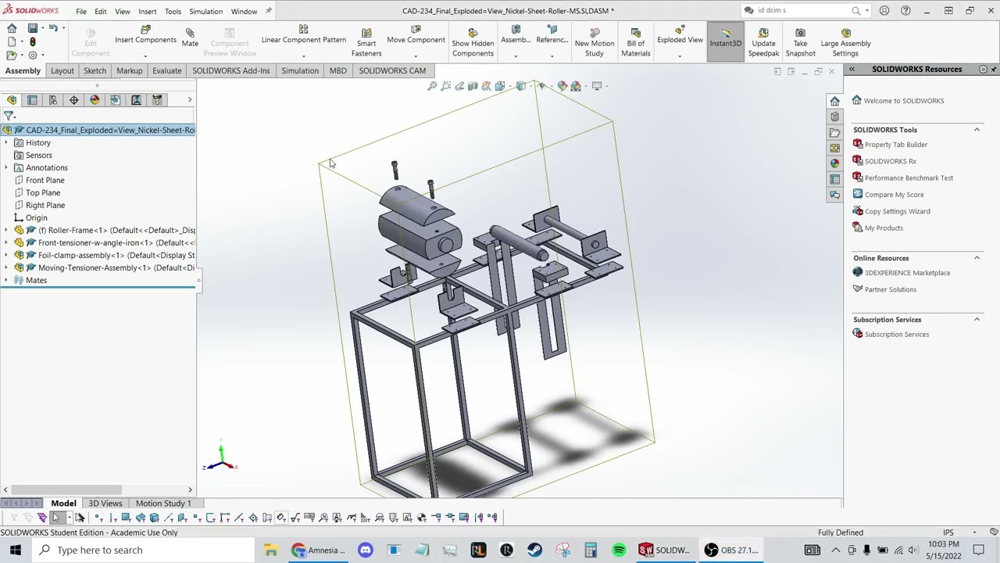1000x563 pixels.
Task: Click Section View icon in view toolbar
Action: click(x=473, y=86)
